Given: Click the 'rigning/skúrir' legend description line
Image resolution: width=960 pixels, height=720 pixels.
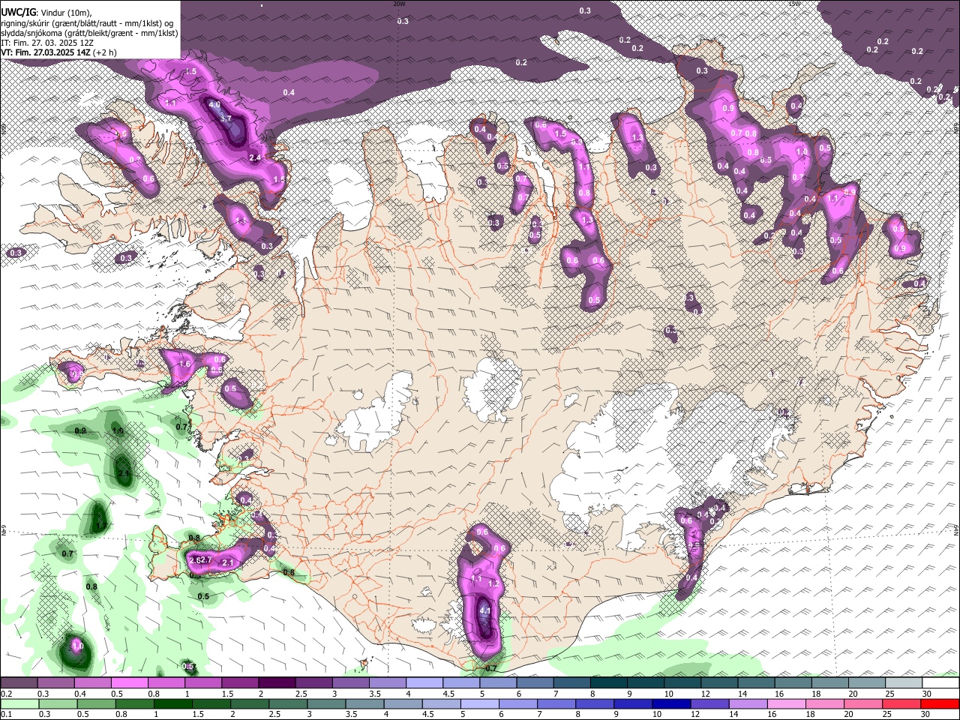Looking at the screenshot, I should [x=88, y=23].
